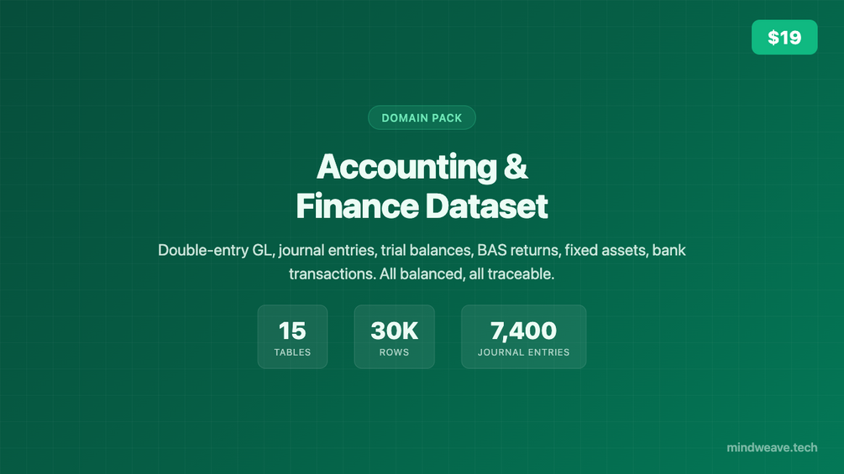Click the small "TABLES" caption

click(292, 352)
